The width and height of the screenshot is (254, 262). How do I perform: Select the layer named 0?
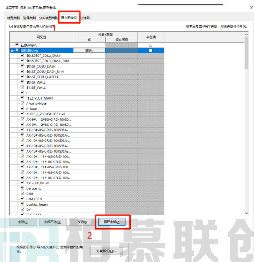(27, 93)
